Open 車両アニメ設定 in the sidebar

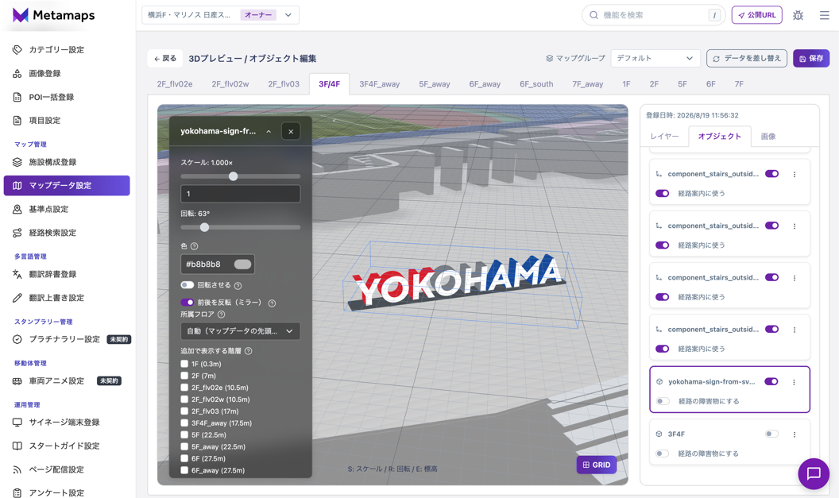point(56,381)
